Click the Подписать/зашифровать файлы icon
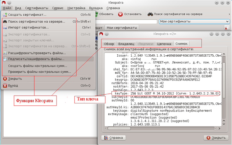The width and height of the screenshot is (232, 145). (5, 59)
